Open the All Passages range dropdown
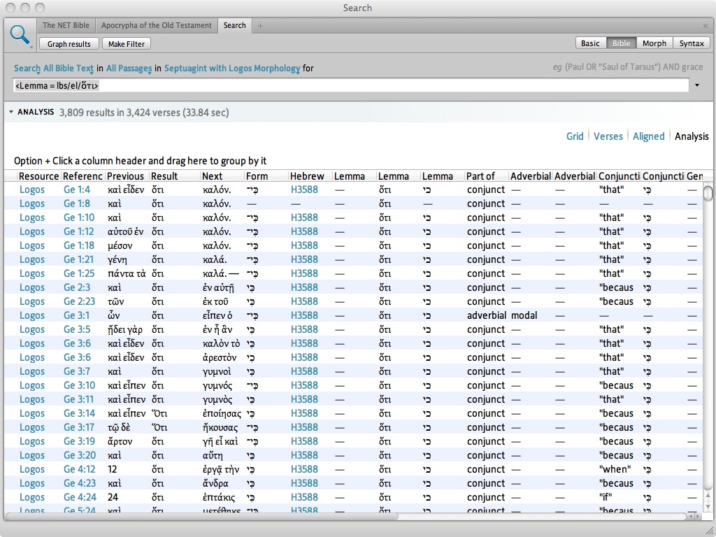Image resolution: width=716 pixels, height=537 pixels. tap(129, 69)
